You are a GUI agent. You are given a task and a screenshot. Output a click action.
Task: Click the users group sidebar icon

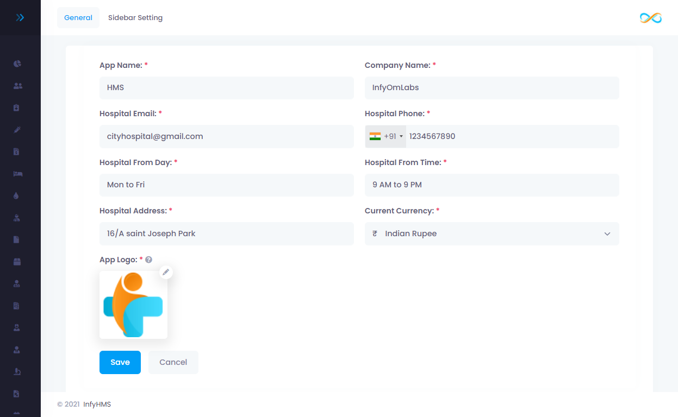click(x=17, y=86)
